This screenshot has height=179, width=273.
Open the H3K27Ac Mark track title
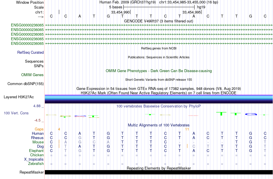[158, 93]
